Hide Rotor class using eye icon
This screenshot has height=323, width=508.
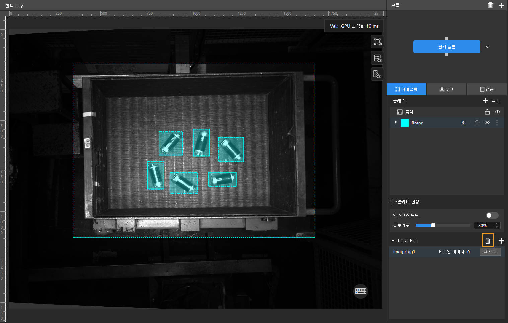click(x=487, y=123)
